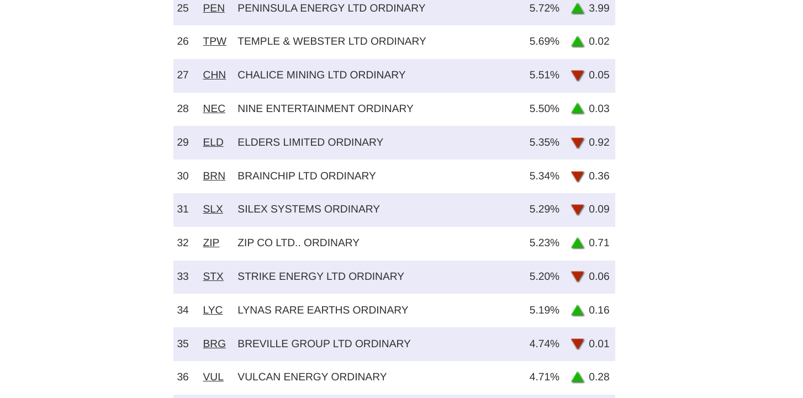
Task: Open the SLX ticker link
Action: pos(213,209)
